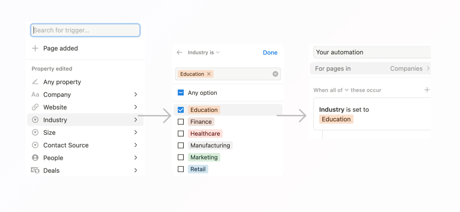Viewport: 460px width, 212px height.
Task: Click the Done button
Action: 270,53
